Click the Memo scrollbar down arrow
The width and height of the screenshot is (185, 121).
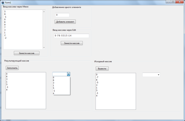tap(44, 48)
